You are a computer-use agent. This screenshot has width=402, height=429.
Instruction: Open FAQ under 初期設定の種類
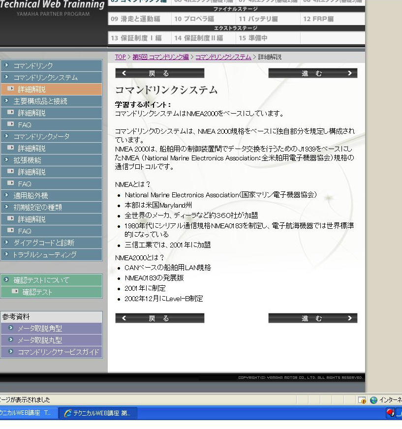tap(52, 231)
